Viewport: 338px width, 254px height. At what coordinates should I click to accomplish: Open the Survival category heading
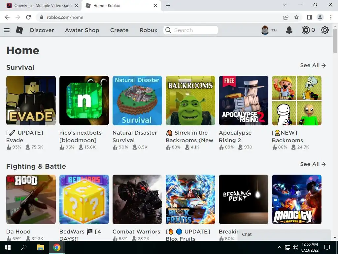point(20,67)
